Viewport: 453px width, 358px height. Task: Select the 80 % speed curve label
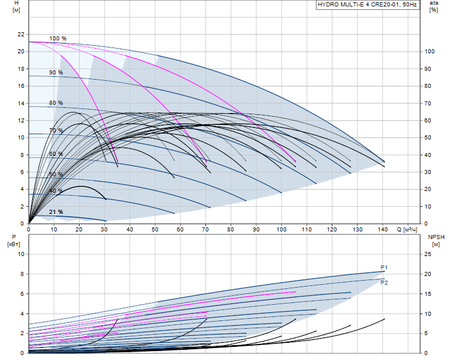pos(56,103)
